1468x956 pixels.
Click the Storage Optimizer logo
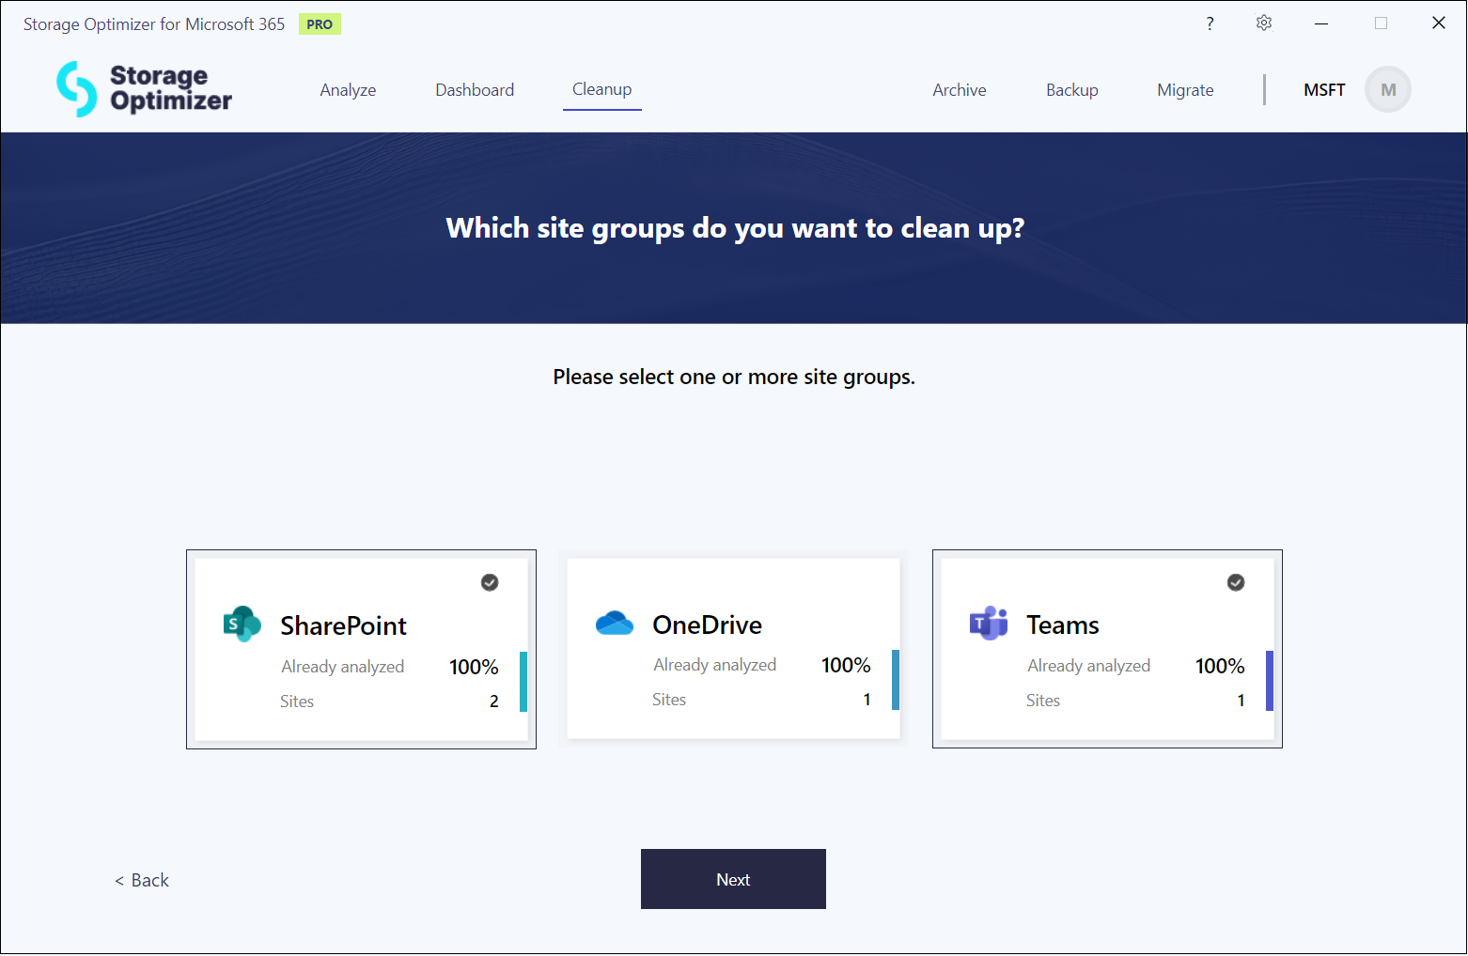click(x=144, y=89)
